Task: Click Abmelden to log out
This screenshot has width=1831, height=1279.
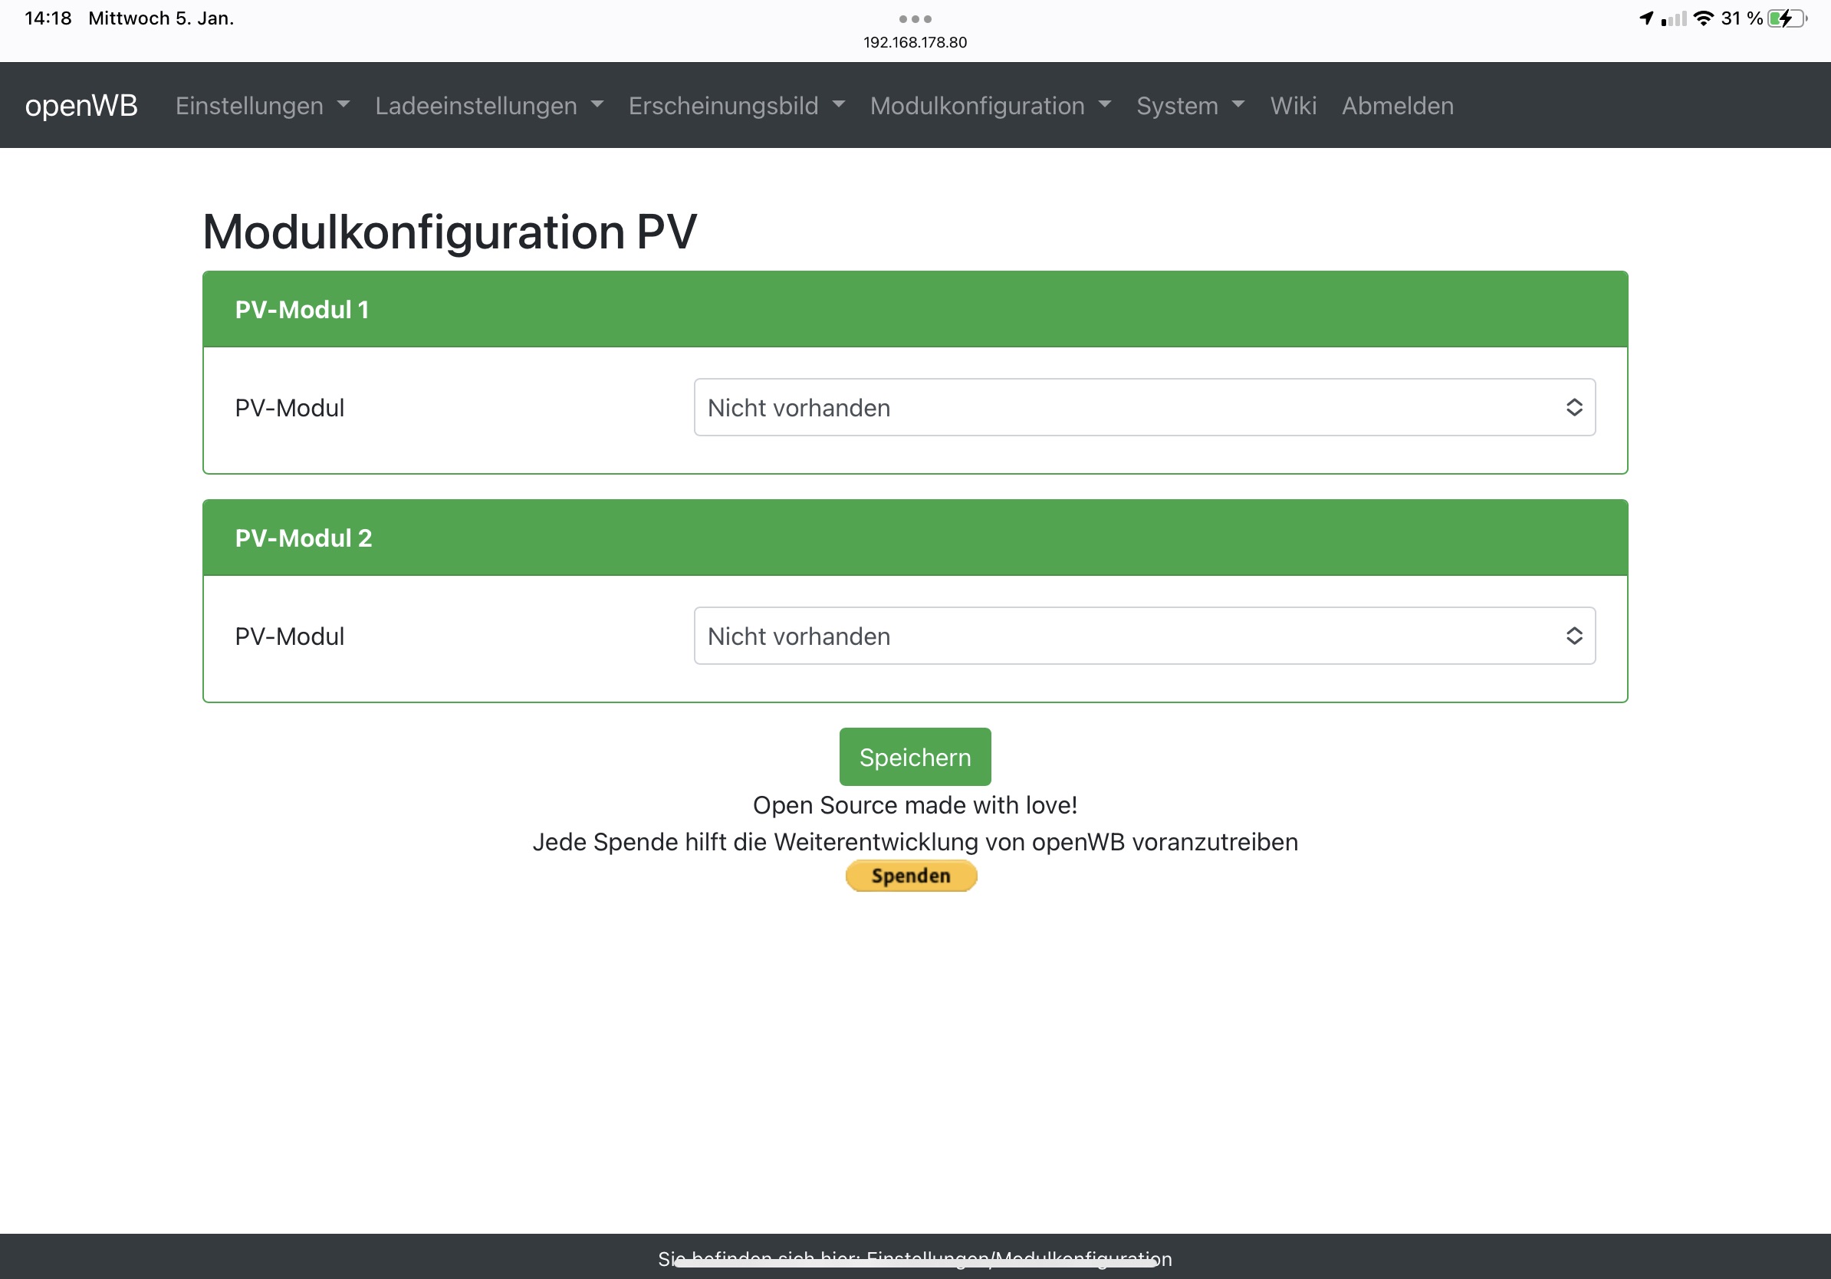Action: (1397, 105)
